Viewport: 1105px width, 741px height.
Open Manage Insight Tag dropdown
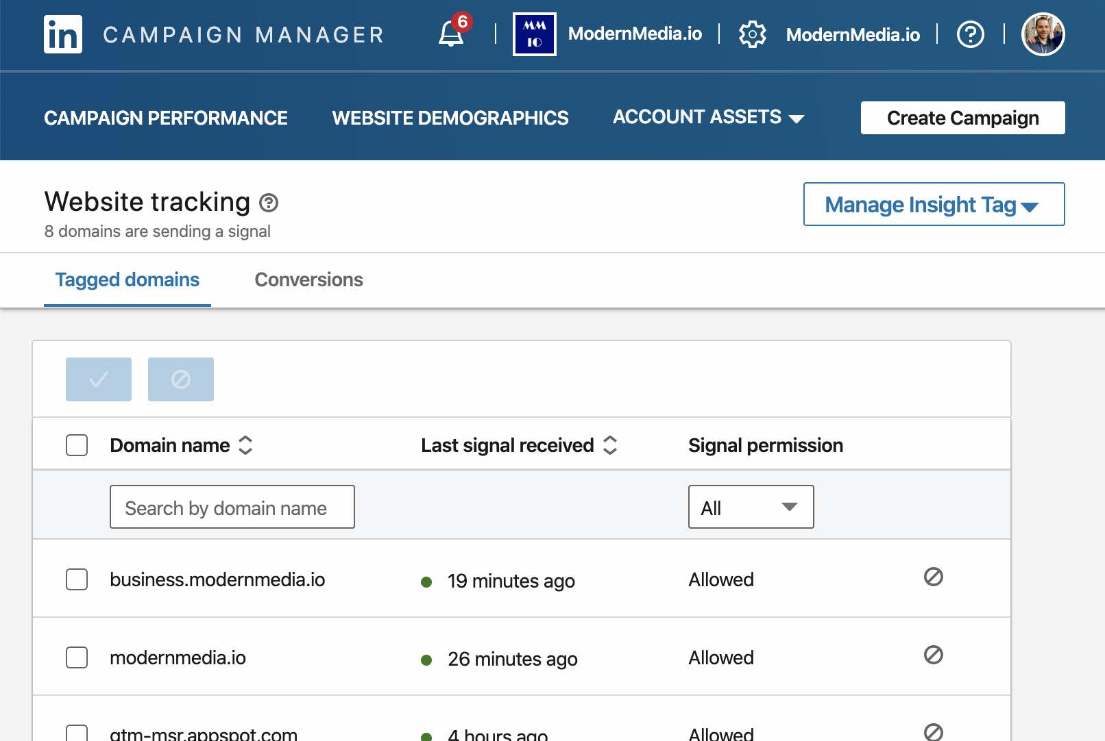point(934,204)
